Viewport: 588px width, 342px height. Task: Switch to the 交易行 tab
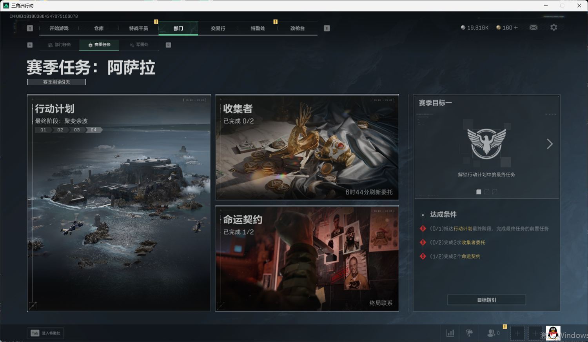coord(218,28)
